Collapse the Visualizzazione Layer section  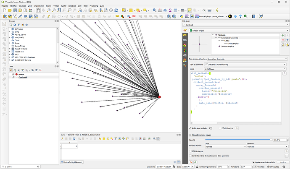tap(190, 135)
